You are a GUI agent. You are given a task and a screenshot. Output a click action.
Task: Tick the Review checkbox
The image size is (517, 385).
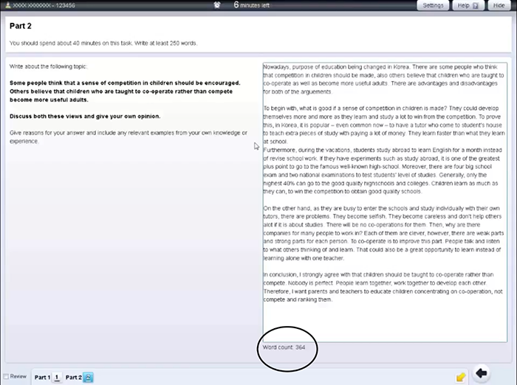(x=7, y=376)
